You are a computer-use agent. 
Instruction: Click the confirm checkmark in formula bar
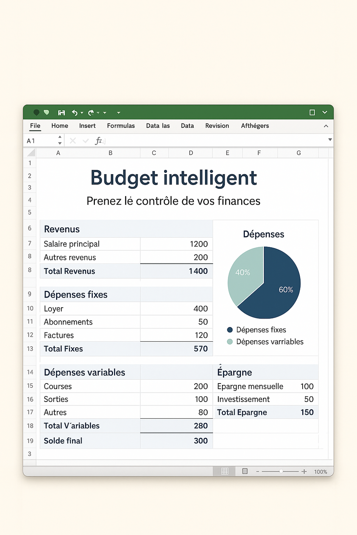[x=85, y=141]
